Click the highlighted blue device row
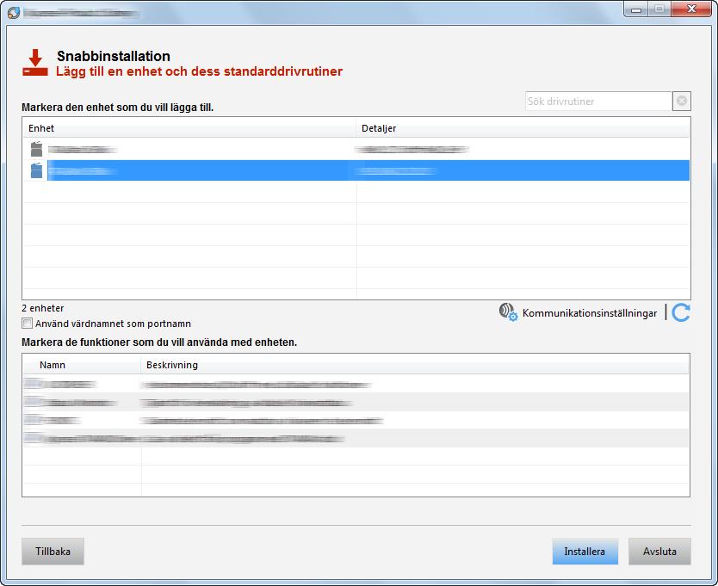 coord(356,170)
